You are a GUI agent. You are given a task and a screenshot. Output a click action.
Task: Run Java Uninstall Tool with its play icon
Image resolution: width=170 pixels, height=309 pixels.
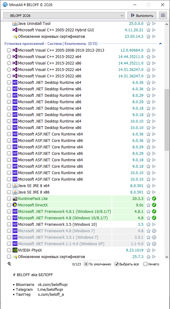tap(154, 24)
